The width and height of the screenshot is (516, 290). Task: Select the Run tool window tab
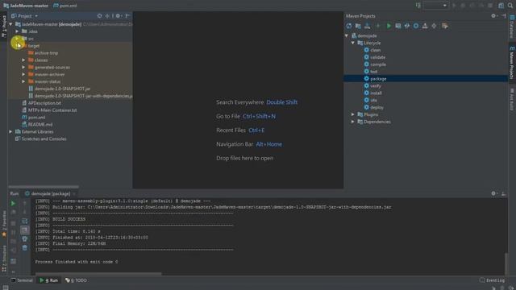coord(48,280)
